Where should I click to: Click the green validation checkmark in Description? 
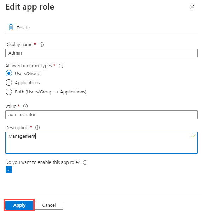coord(194,136)
